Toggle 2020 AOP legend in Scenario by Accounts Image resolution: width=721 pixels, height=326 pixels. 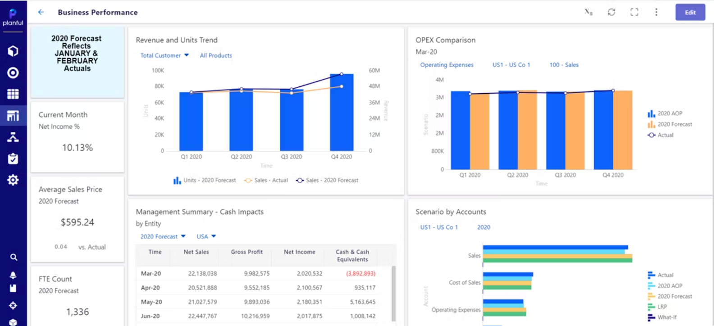point(665,286)
